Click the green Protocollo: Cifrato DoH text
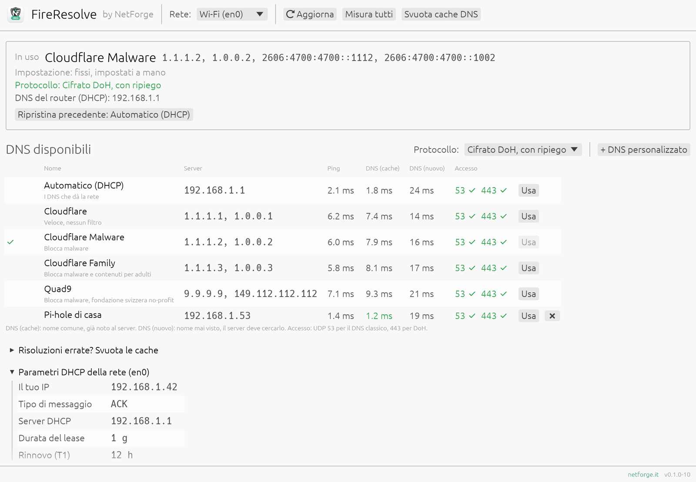 [88, 85]
